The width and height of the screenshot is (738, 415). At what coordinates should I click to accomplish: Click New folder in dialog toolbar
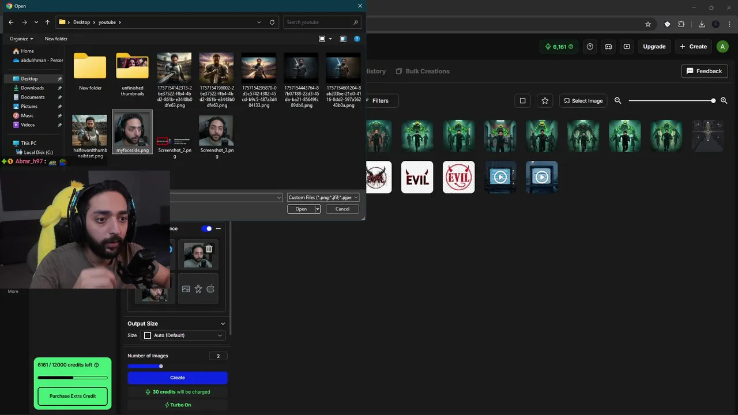point(56,39)
